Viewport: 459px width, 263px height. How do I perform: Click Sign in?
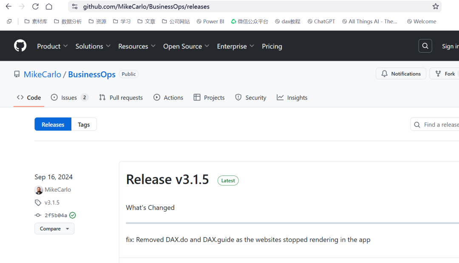(x=450, y=46)
